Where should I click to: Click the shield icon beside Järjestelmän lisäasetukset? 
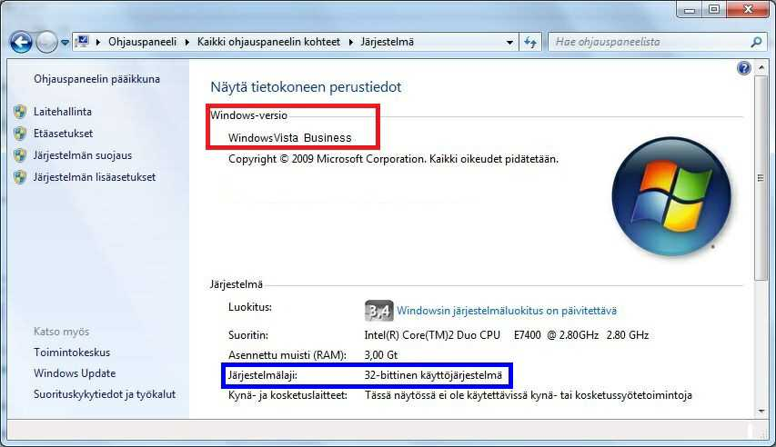(20, 177)
